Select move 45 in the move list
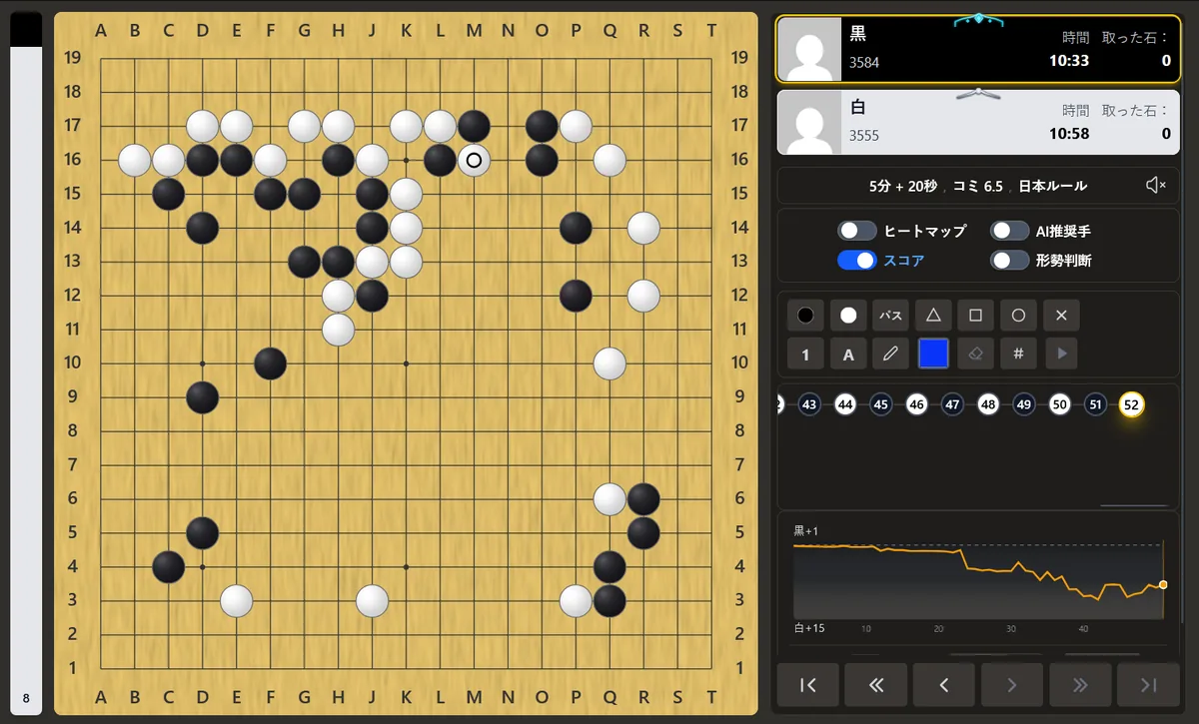 pyautogui.click(x=880, y=404)
